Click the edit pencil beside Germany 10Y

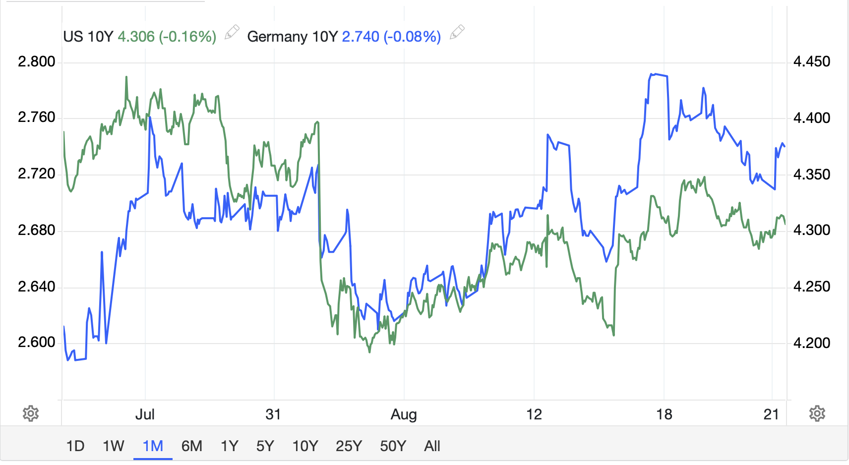[x=457, y=33]
